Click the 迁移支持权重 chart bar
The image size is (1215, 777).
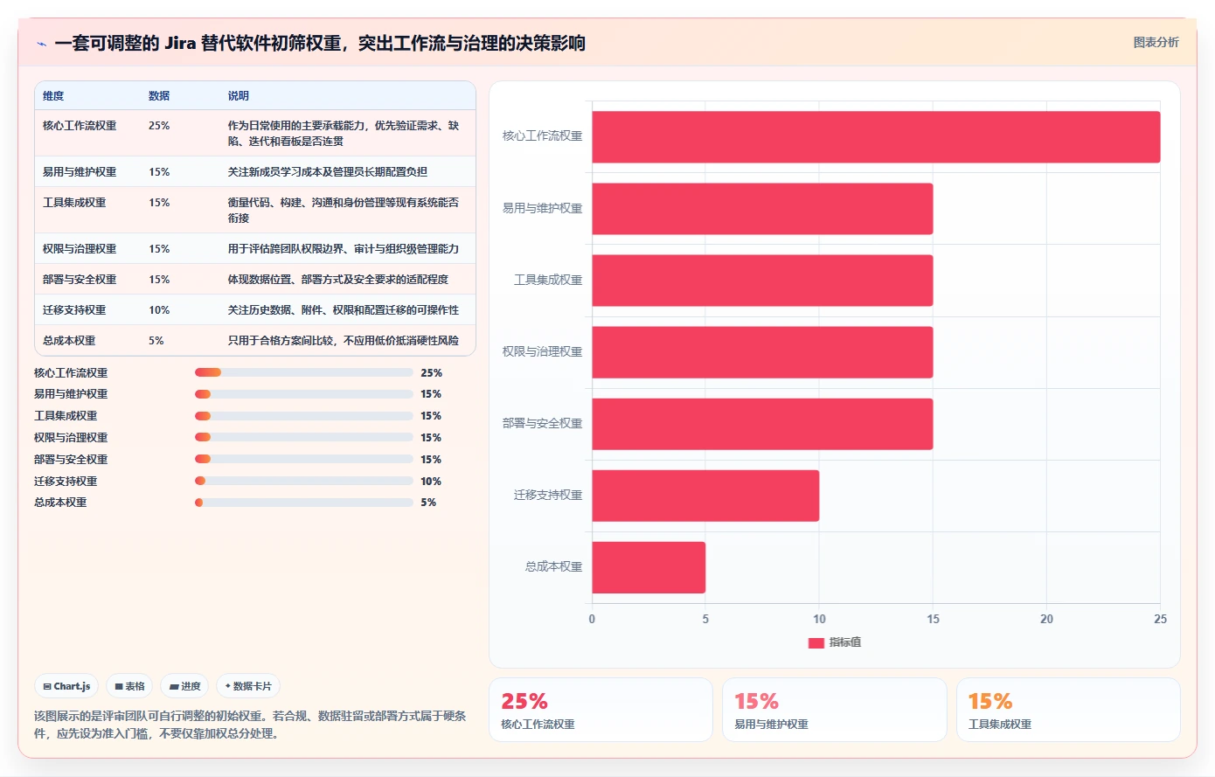click(x=705, y=496)
